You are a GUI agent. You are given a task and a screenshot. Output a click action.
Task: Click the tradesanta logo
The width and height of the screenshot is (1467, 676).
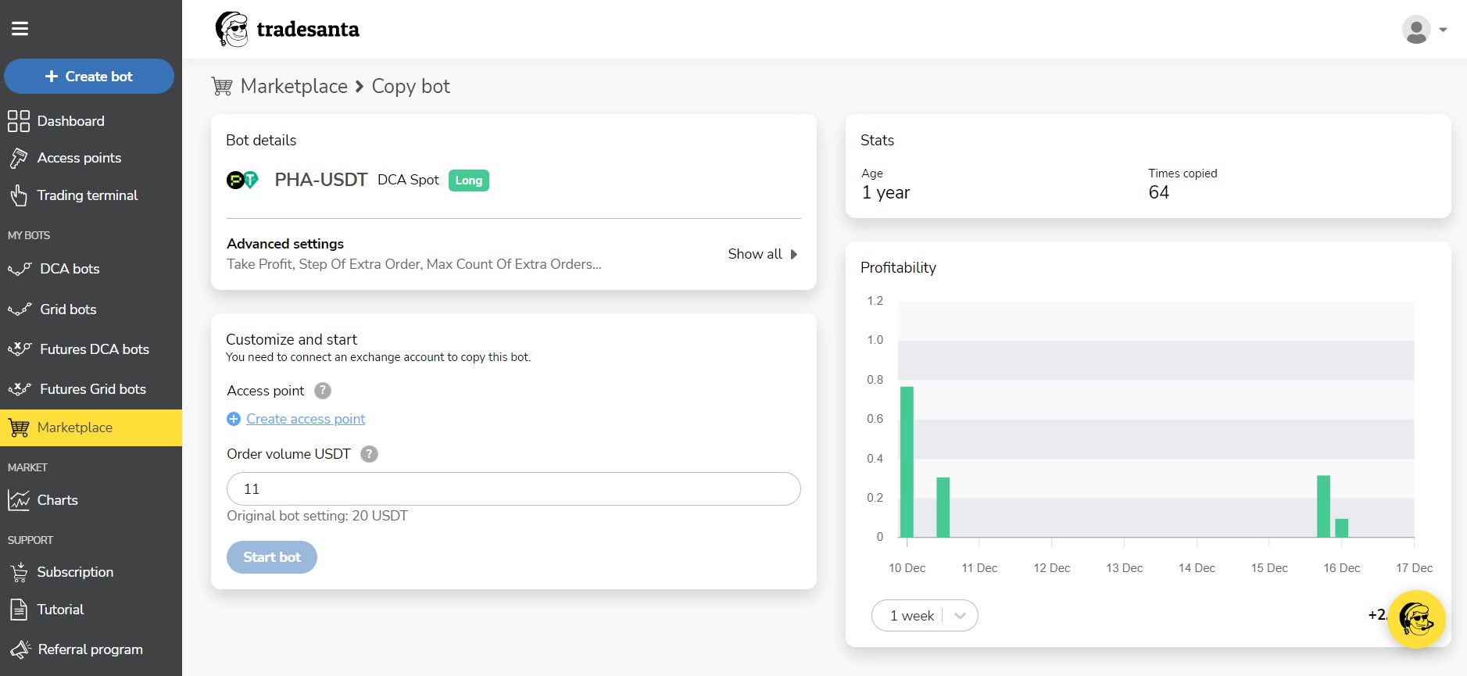(287, 30)
